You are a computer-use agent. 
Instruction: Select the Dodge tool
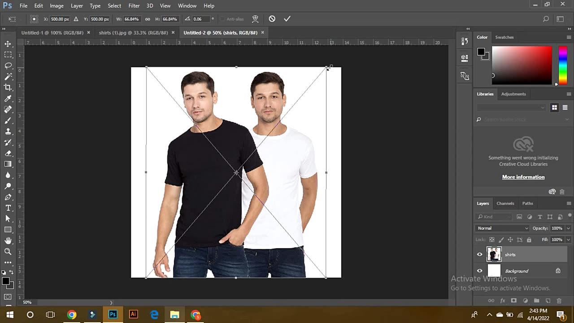[x=8, y=186]
